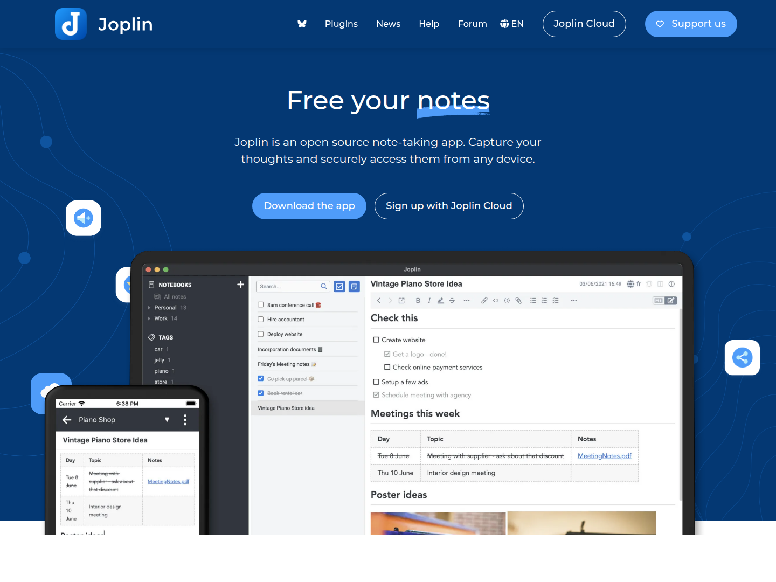This screenshot has height=582, width=776.
Task: Click the paperclip attach file icon
Action: pyautogui.click(x=518, y=301)
